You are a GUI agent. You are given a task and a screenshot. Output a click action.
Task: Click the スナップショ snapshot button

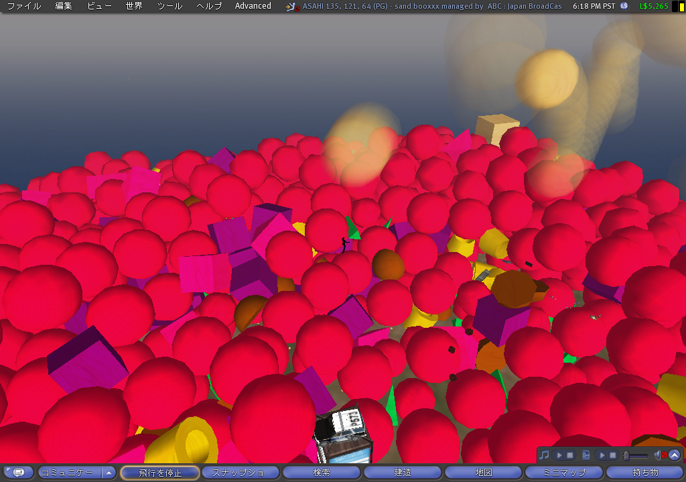[240, 473]
